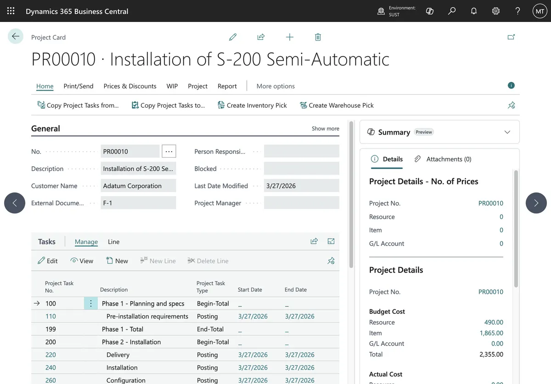Click the plus icon to create new project
Viewport: 551px width, 384px height.
click(290, 37)
